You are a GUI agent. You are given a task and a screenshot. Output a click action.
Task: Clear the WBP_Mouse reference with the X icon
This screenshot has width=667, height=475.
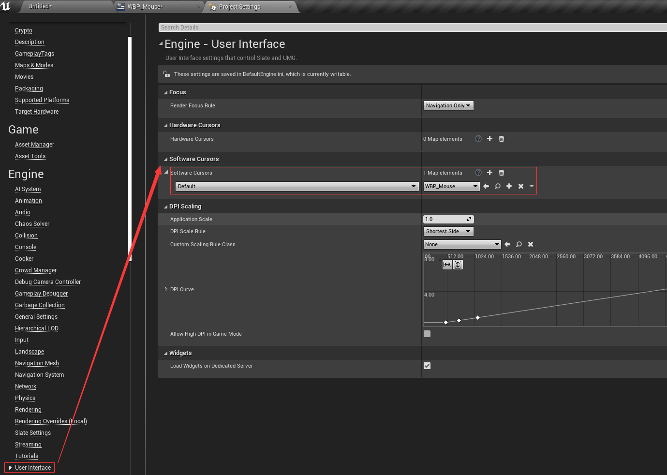tap(520, 186)
